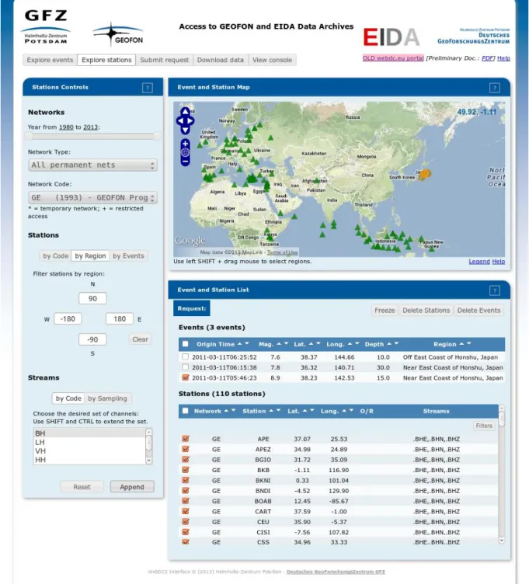Uncheck station BKNI checkbox
The width and height of the screenshot is (529, 584).
(185, 480)
